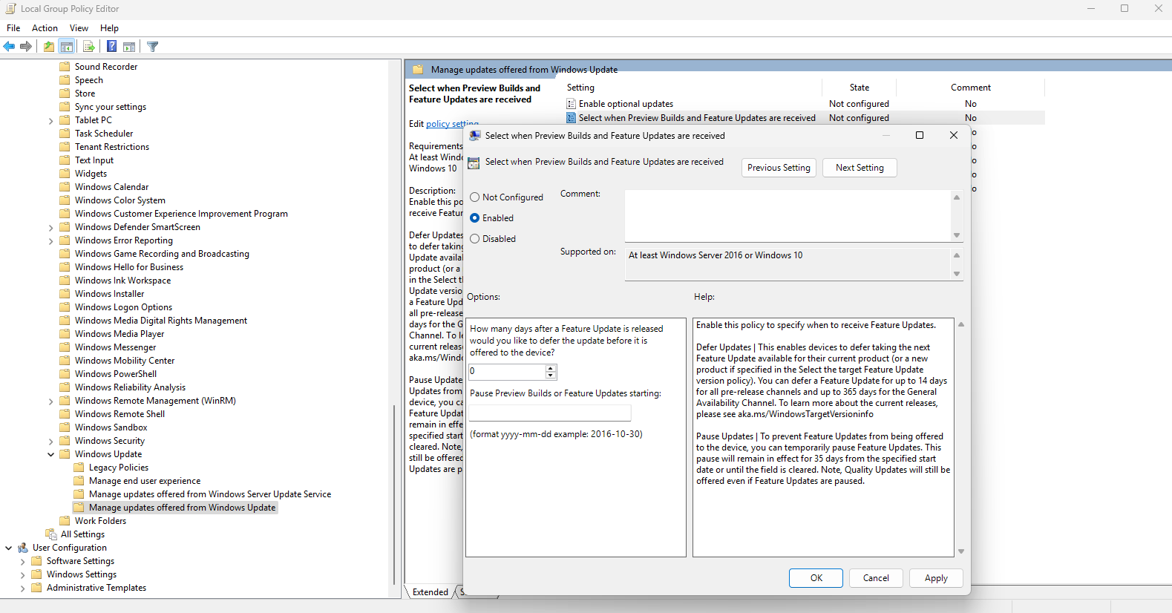
Task: Select the Not Configured radio button
Action: tap(475, 197)
